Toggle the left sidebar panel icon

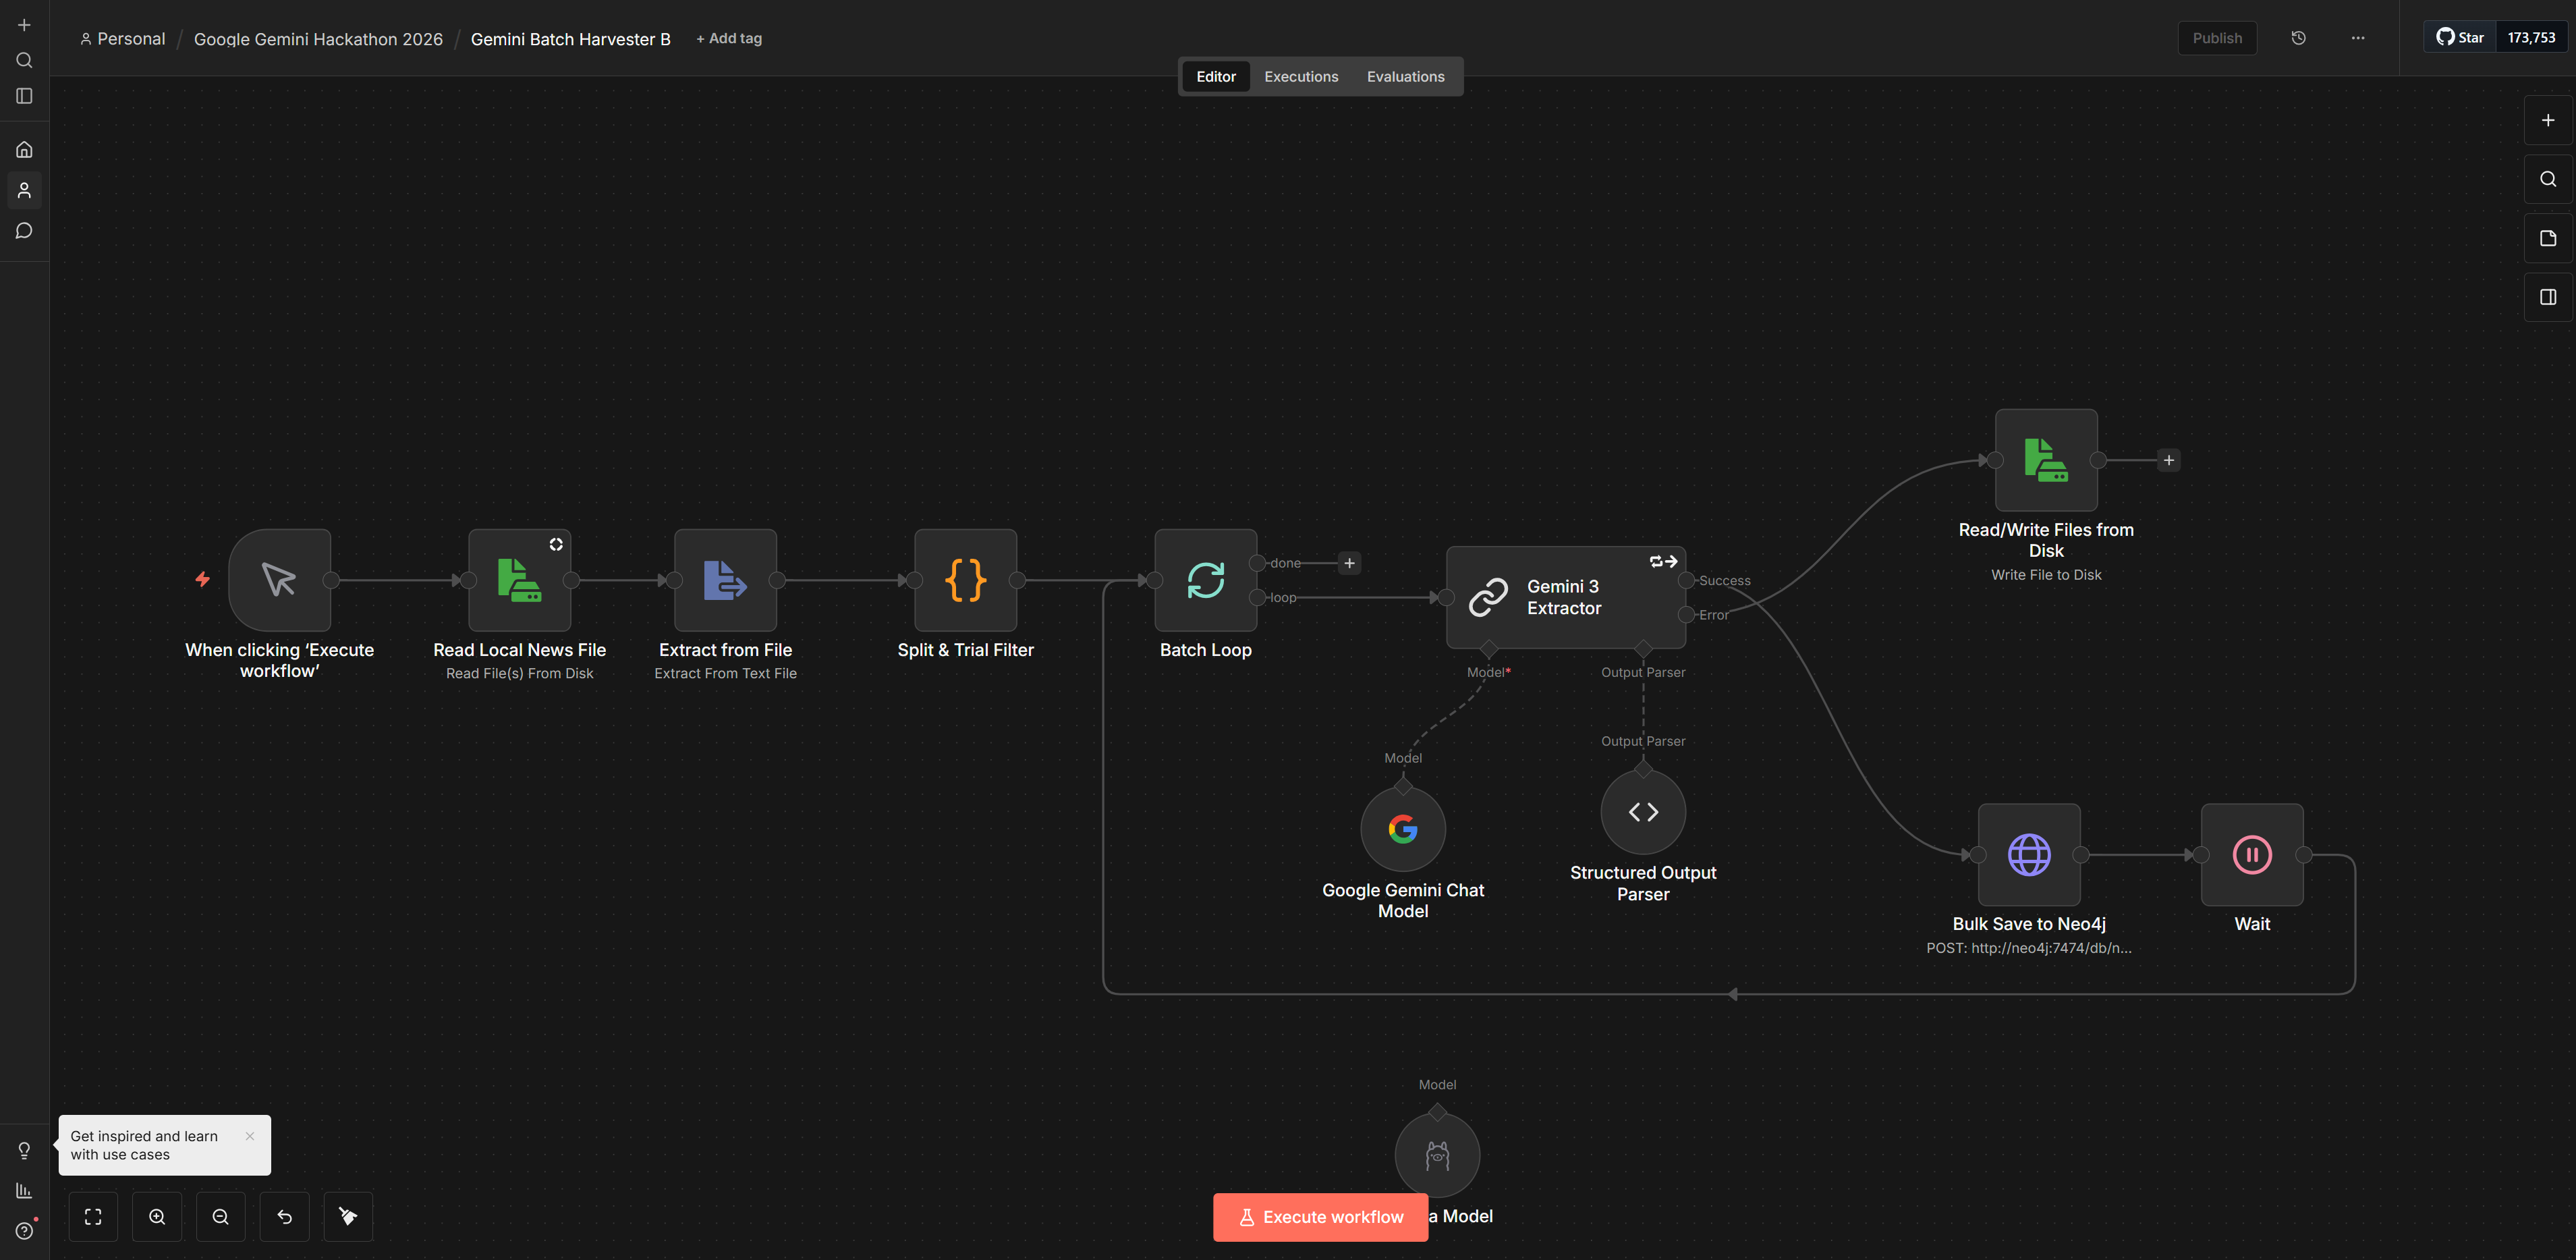24,96
